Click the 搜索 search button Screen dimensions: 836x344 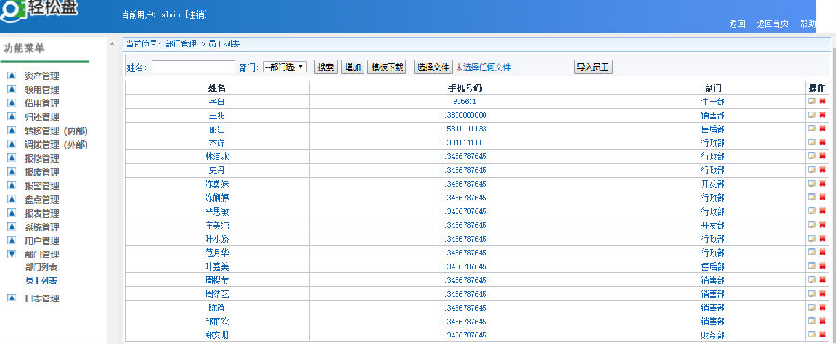pyautogui.click(x=325, y=67)
